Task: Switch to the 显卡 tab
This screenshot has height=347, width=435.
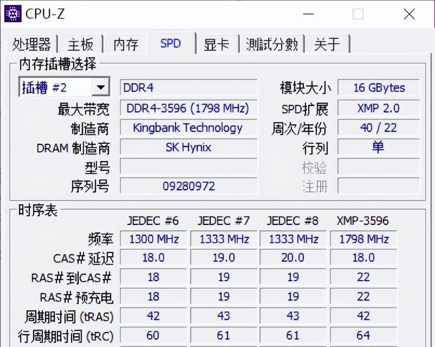Action: pyautogui.click(x=216, y=44)
